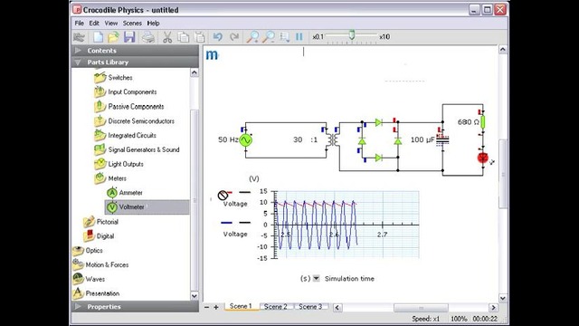Zoom in with the magnifier icon
This screenshot has width=579, height=326.
[x=252, y=37]
